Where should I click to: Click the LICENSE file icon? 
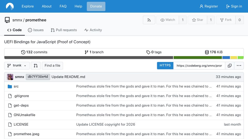pos(10,125)
